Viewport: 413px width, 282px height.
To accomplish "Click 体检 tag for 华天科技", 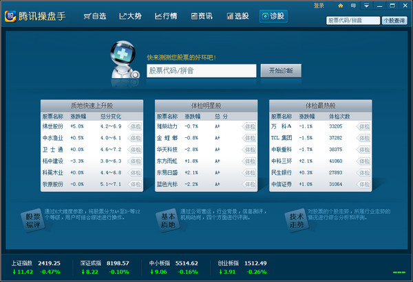I will [x=249, y=150].
